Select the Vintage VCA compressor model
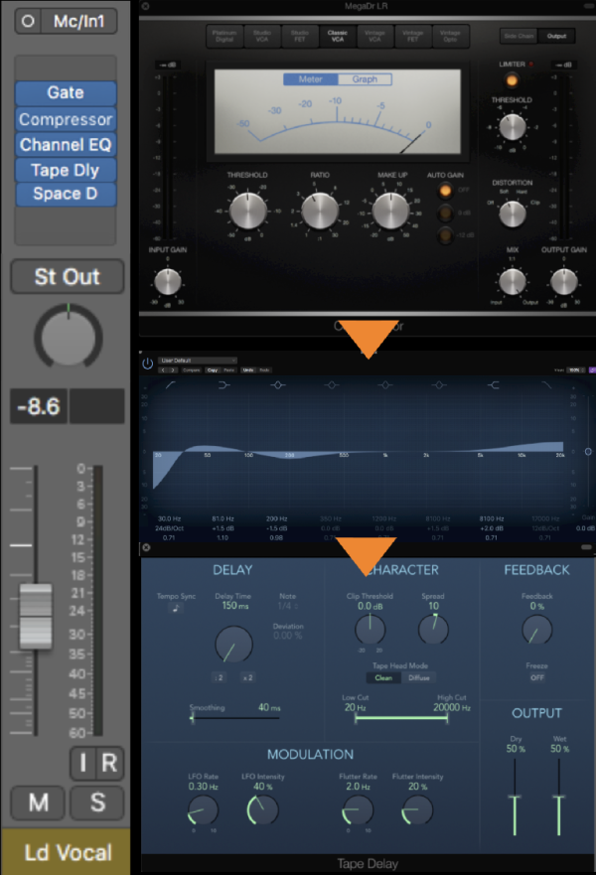 click(x=375, y=37)
